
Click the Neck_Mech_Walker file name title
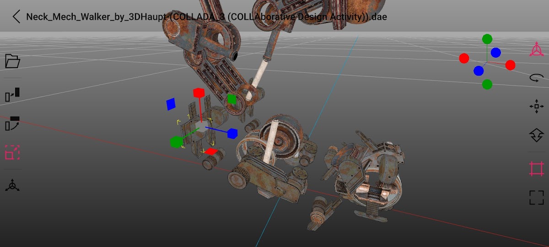[x=206, y=17]
